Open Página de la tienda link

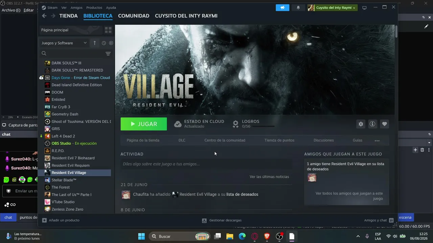pos(143,140)
